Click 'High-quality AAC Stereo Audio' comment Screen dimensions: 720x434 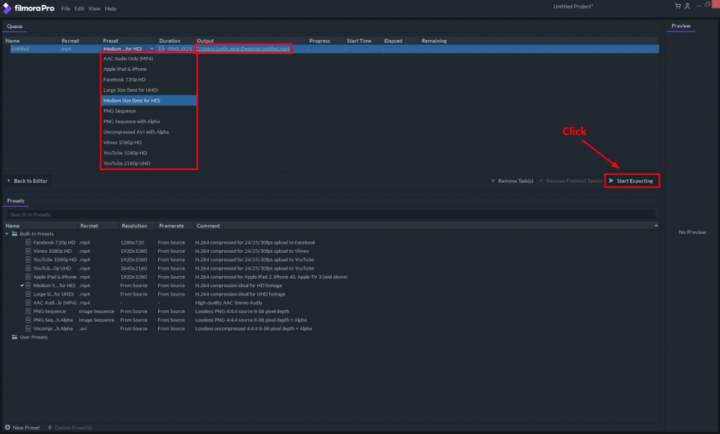click(x=229, y=303)
